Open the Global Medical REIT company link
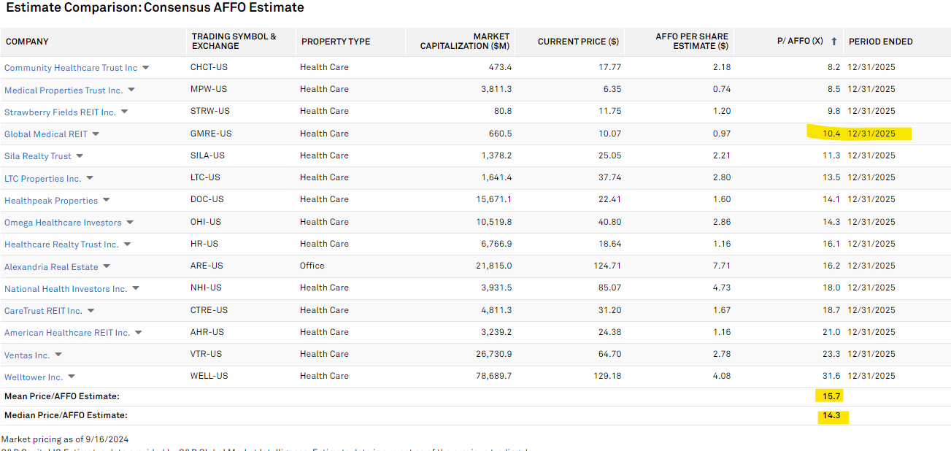This screenshot has width=951, height=451. coord(46,134)
